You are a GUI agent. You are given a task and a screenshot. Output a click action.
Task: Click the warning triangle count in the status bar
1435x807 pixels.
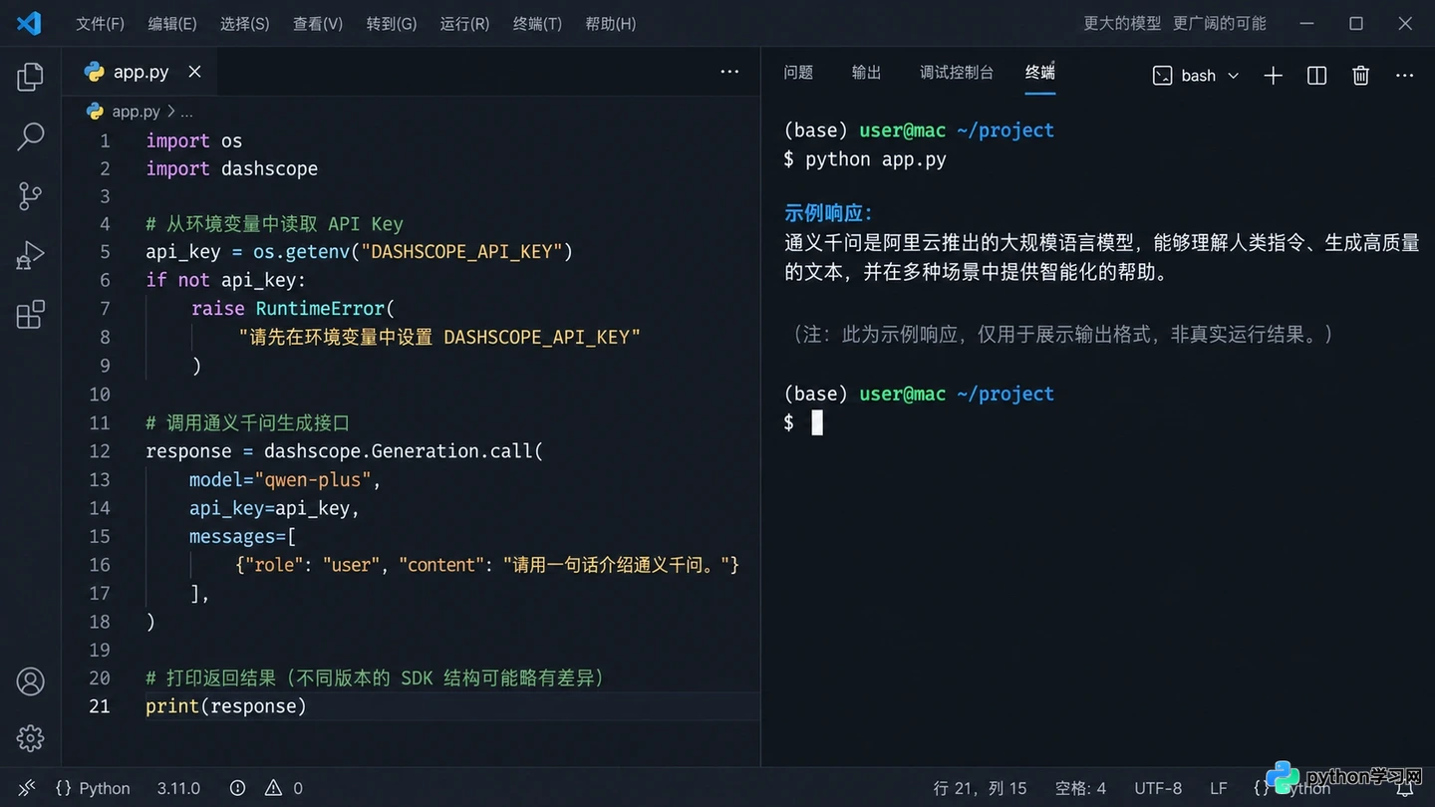283,788
